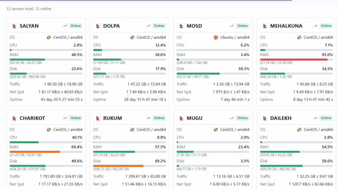Click the Online badge on DOLPA

(159, 26)
